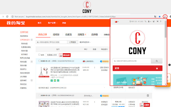Click the question mark help icon in CONY popup
171x107 pixels.
[x=161, y=21]
